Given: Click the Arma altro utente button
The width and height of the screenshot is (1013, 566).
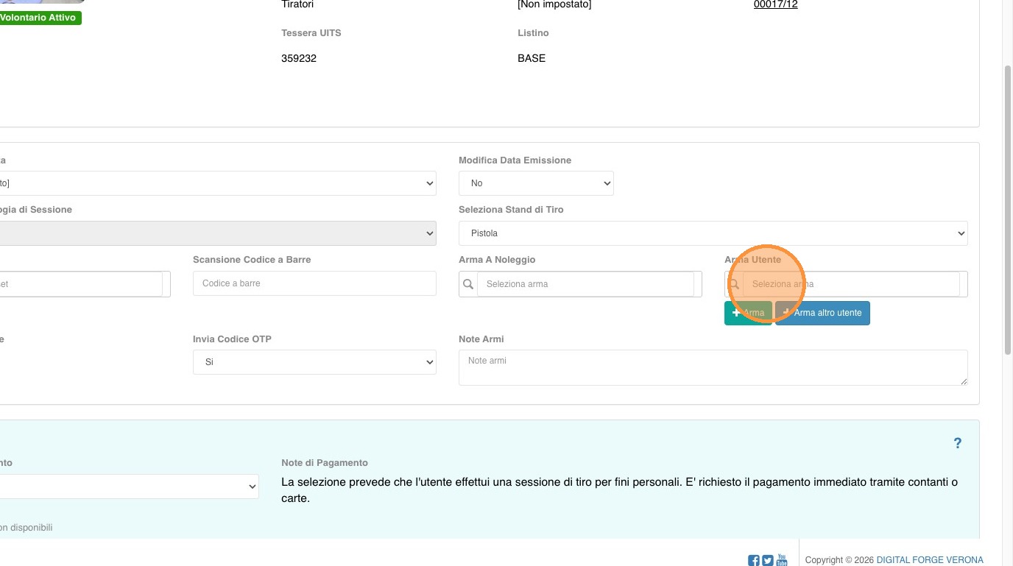Looking at the screenshot, I should [x=822, y=313].
